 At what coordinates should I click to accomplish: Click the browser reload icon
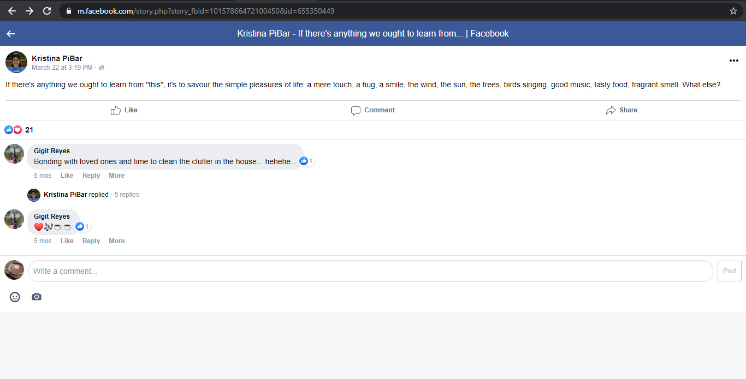tap(47, 11)
